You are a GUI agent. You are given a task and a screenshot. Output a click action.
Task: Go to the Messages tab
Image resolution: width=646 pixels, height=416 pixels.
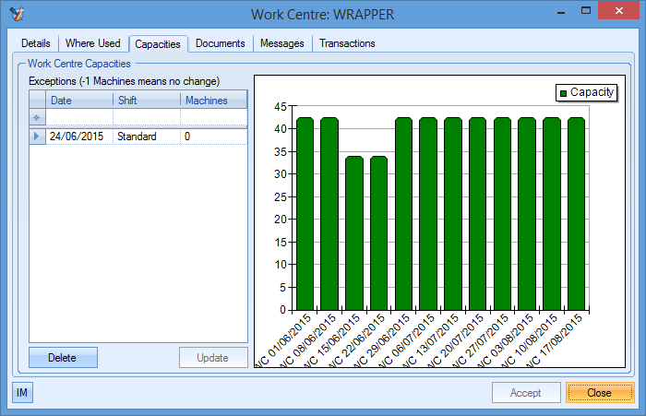coord(281,43)
